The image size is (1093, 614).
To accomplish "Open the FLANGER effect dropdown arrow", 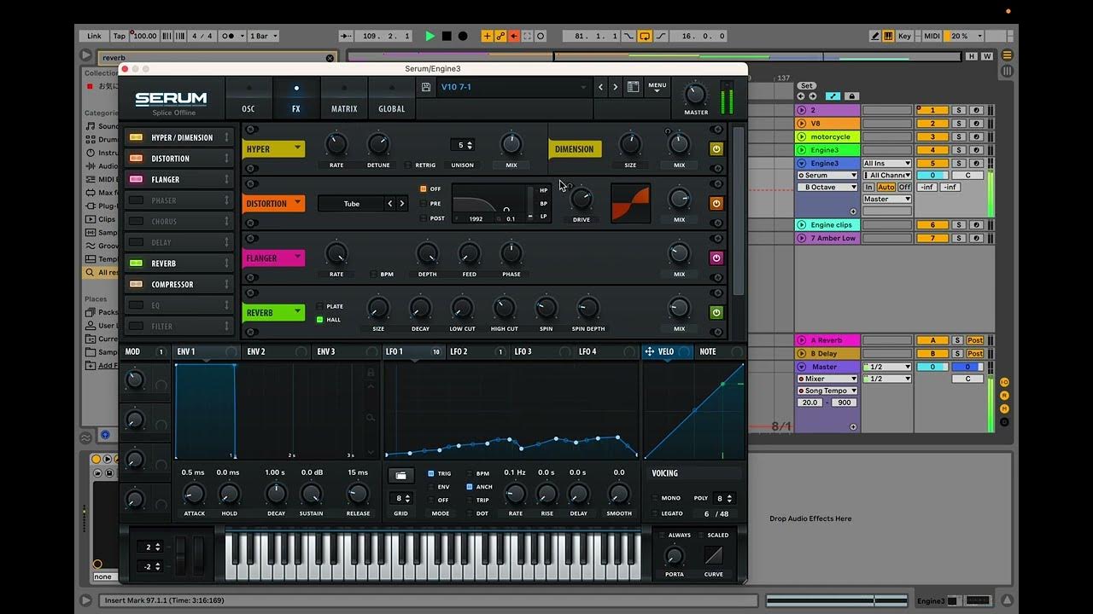I will [x=297, y=258].
